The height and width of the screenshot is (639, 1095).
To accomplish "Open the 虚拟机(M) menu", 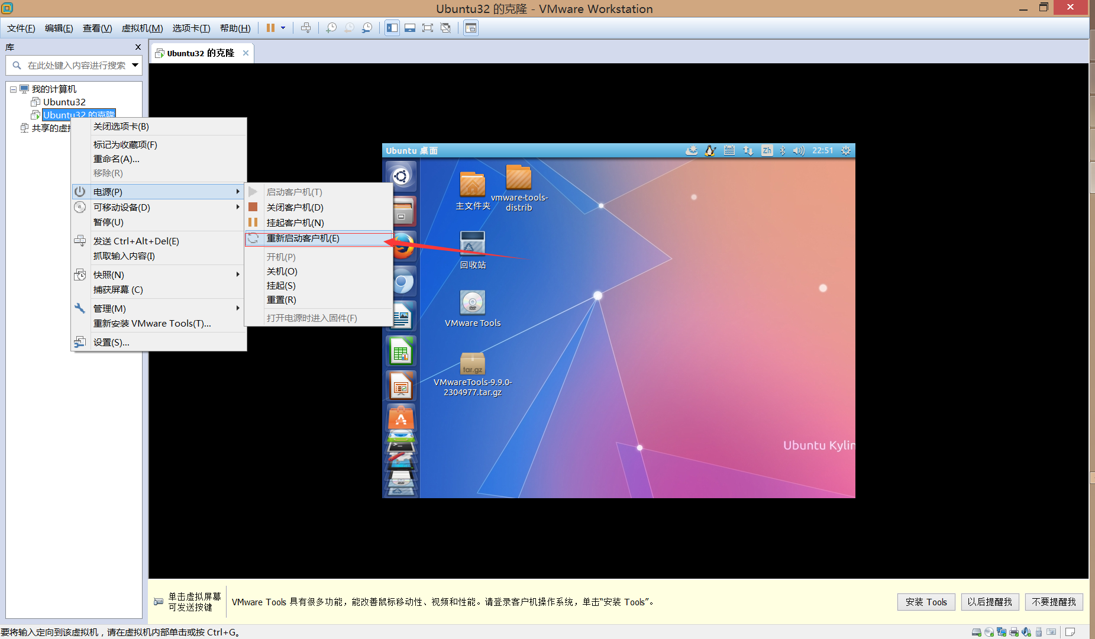I will [142, 28].
